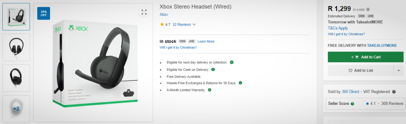Viewport: 406px width, 124px height.
Task: Open the 360 Direct seller link
Action: click(x=350, y=92)
